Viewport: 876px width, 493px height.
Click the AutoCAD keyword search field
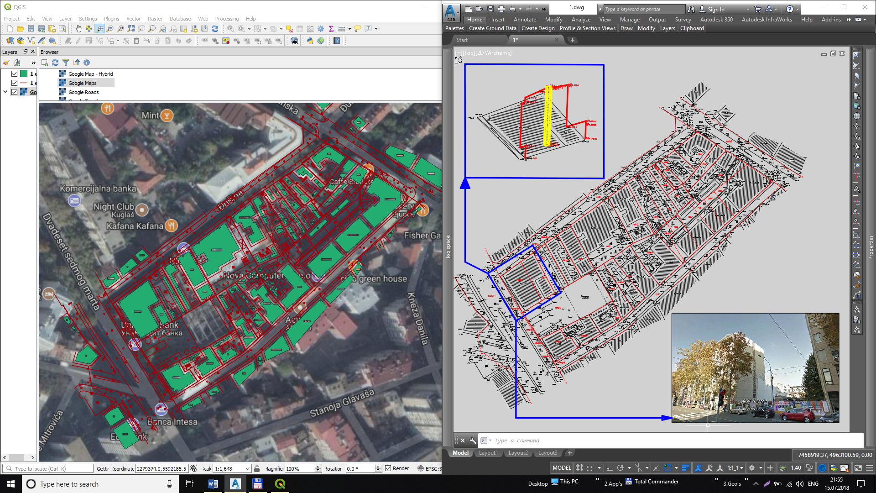click(644, 9)
